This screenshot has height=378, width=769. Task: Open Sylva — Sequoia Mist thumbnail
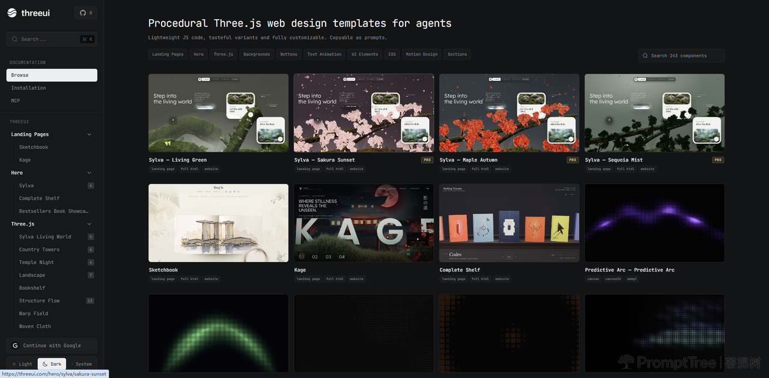click(x=655, y=113)
